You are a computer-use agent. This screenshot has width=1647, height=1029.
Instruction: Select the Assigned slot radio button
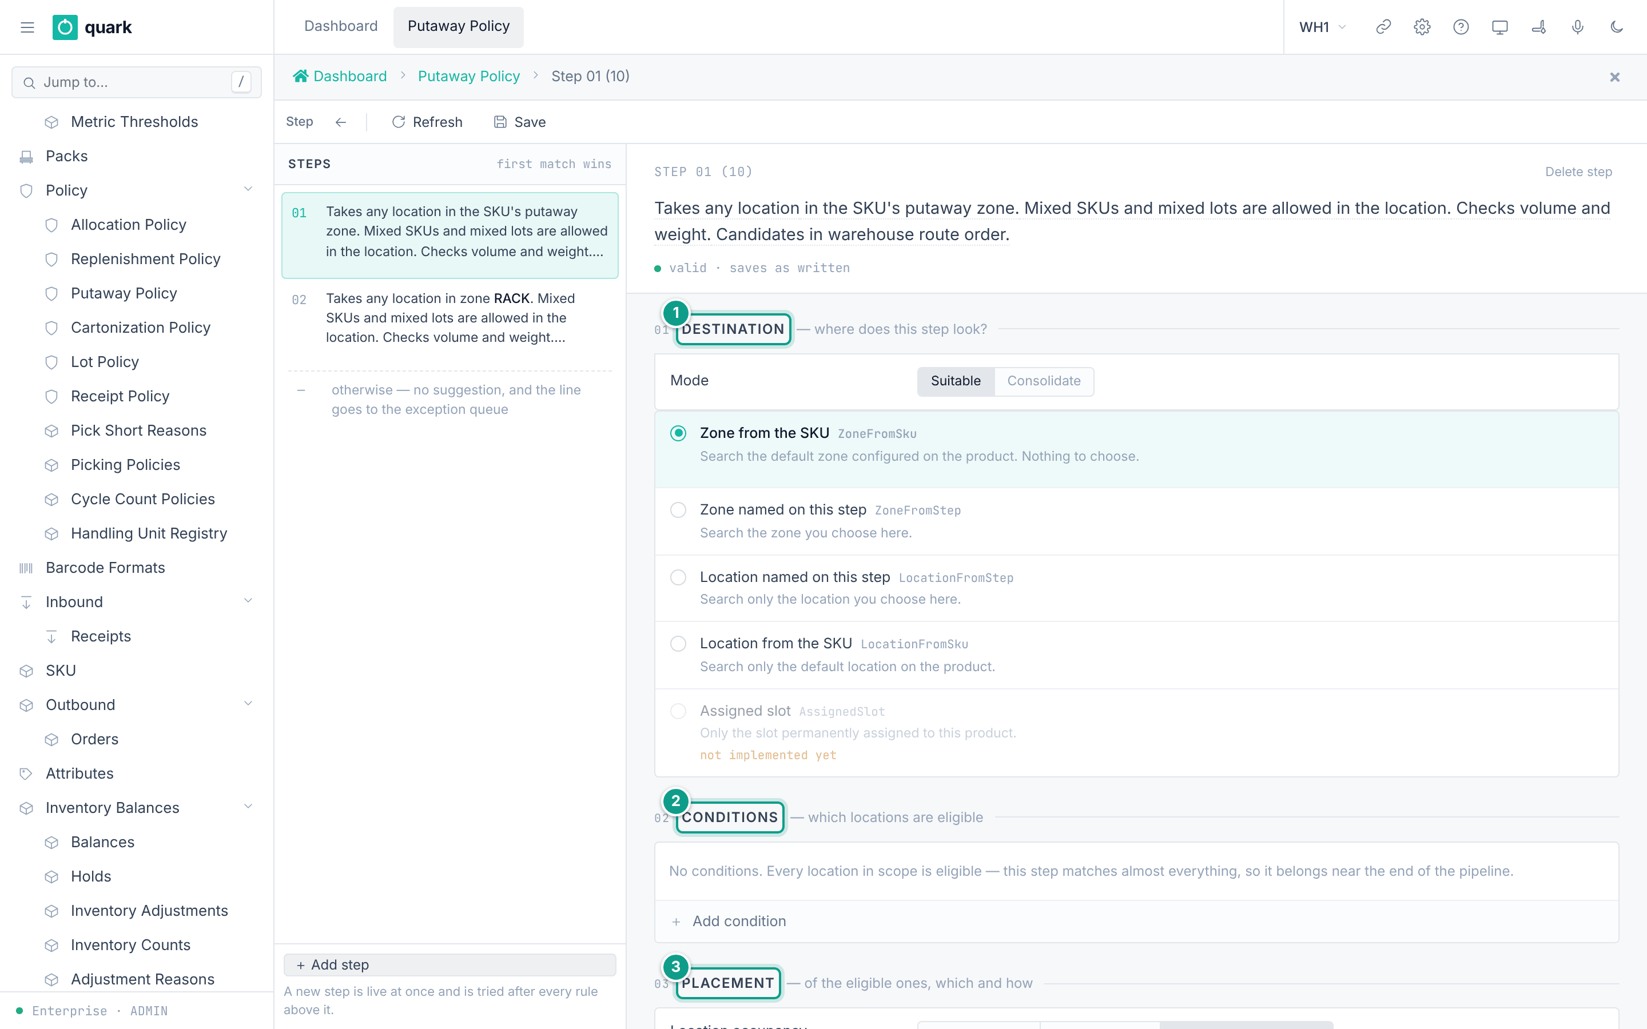pyautogui.click(x=678, y=711)
